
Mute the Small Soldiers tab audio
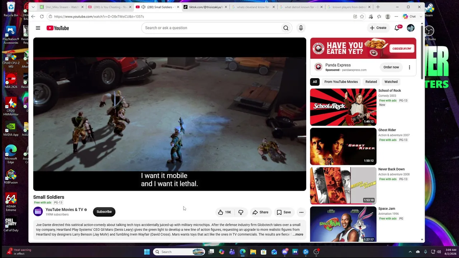(x=143, y=7)
